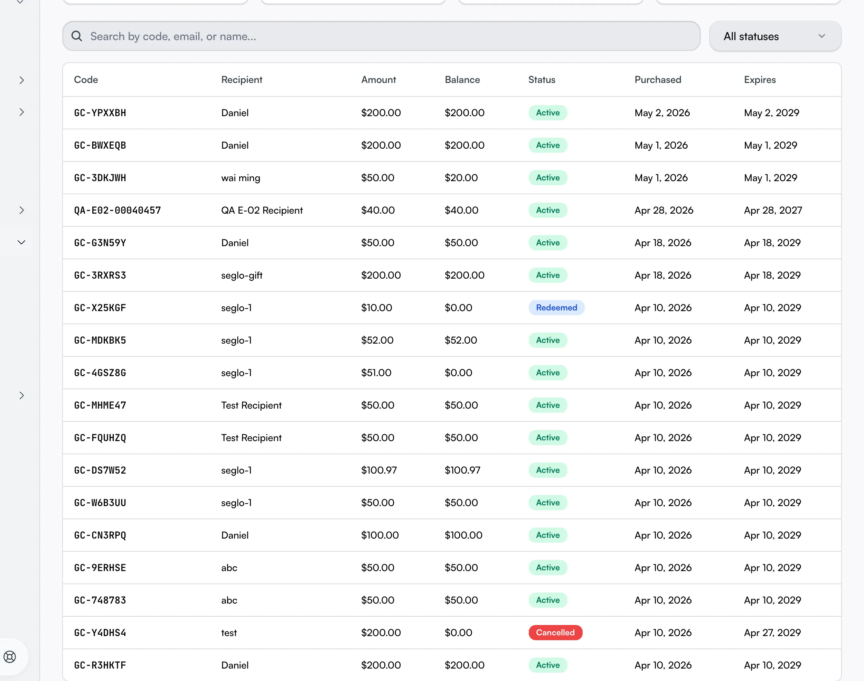Open gift card GC-FQUHZQ
Viewport: 864px width, 681px height.
tap(100, 438)
